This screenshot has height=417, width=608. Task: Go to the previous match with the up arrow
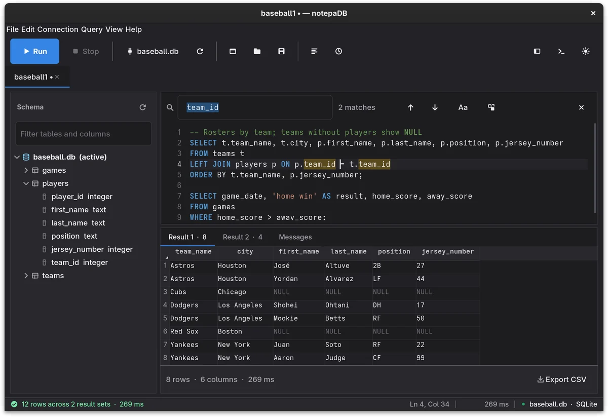[x=410, y=107]
